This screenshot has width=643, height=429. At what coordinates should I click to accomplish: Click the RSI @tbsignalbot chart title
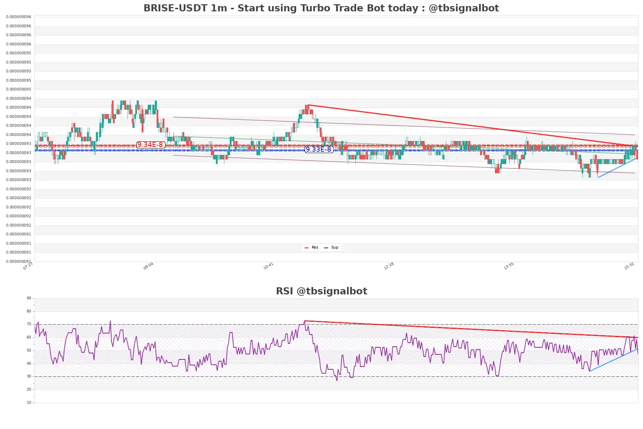coord(321,291)
